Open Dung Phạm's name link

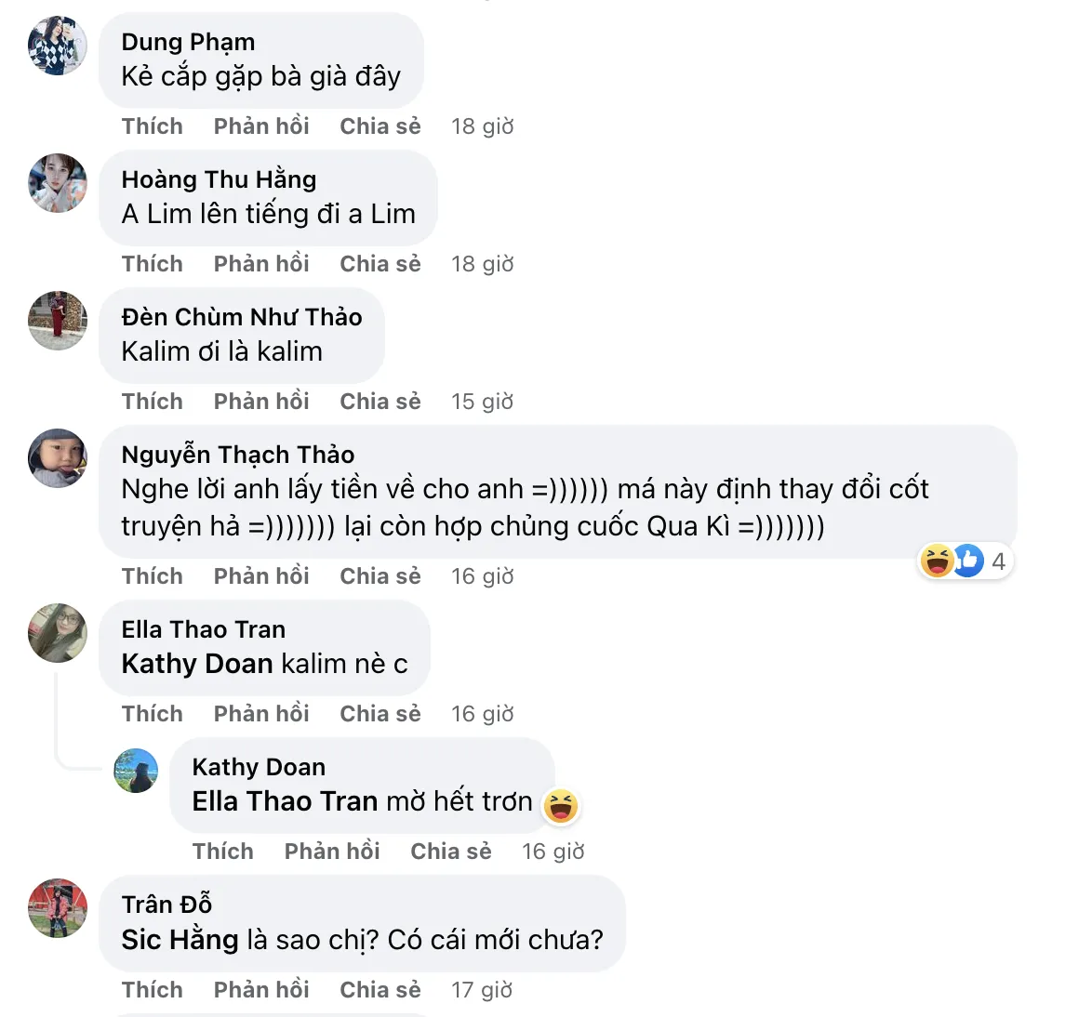[x=188, y=42]
